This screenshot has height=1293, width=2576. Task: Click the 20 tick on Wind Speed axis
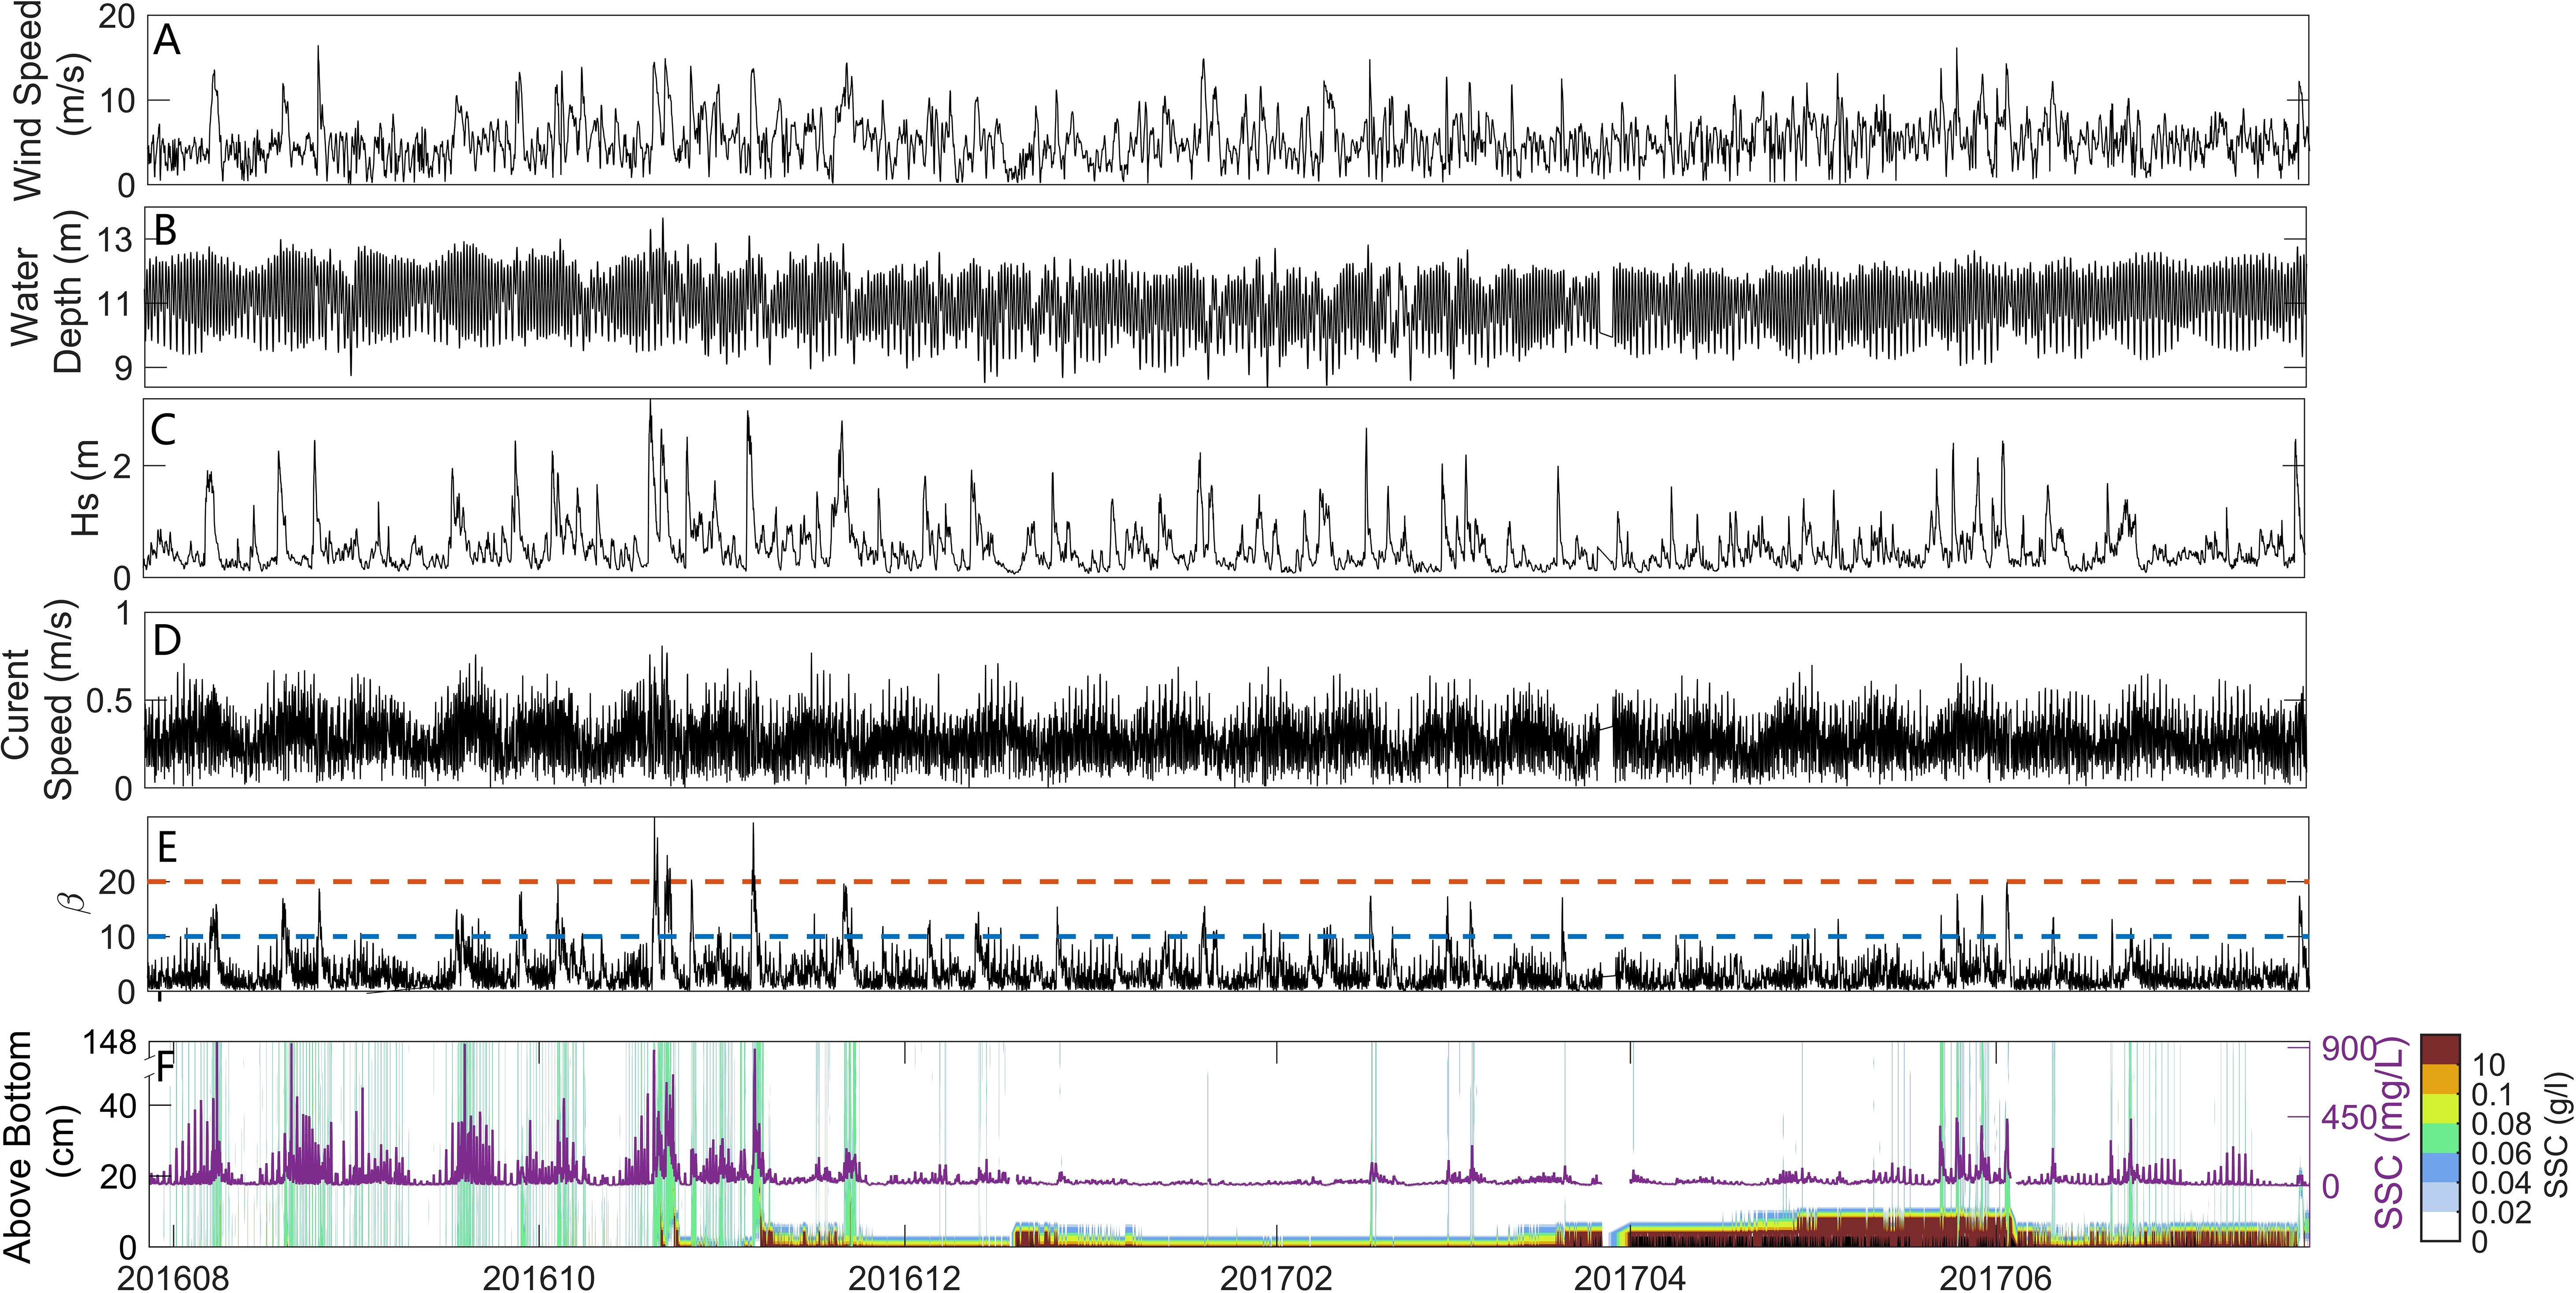click(118, 16)
